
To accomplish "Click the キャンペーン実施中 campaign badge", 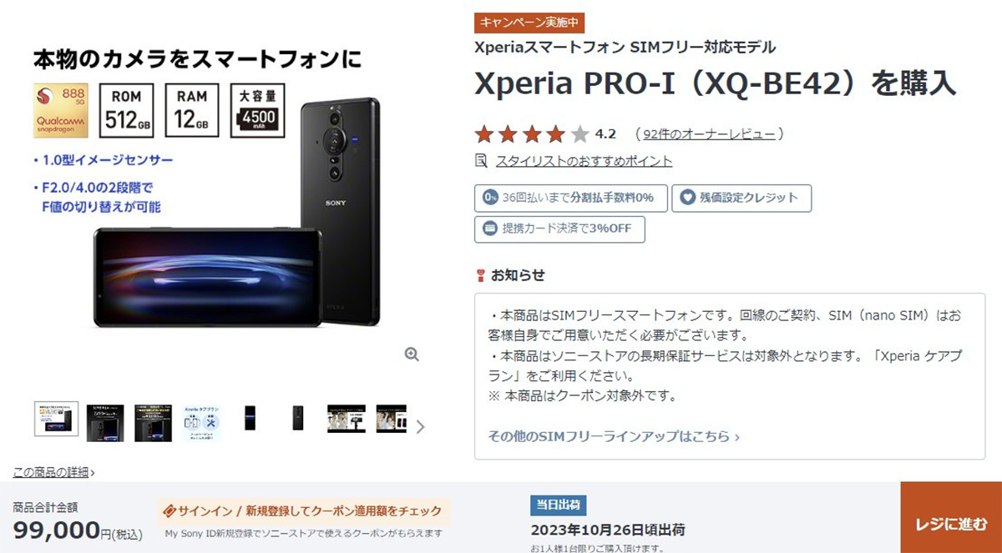I will 529,23.
